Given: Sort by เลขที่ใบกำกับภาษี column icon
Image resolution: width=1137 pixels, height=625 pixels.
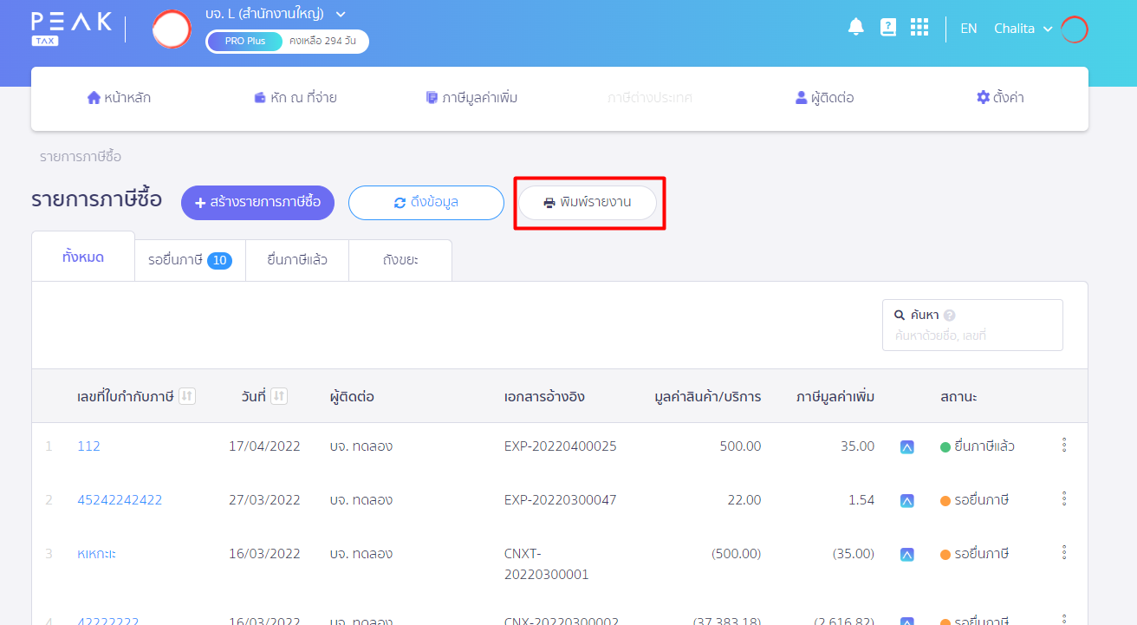Looking at the screenshot, I should coord(187,396).
